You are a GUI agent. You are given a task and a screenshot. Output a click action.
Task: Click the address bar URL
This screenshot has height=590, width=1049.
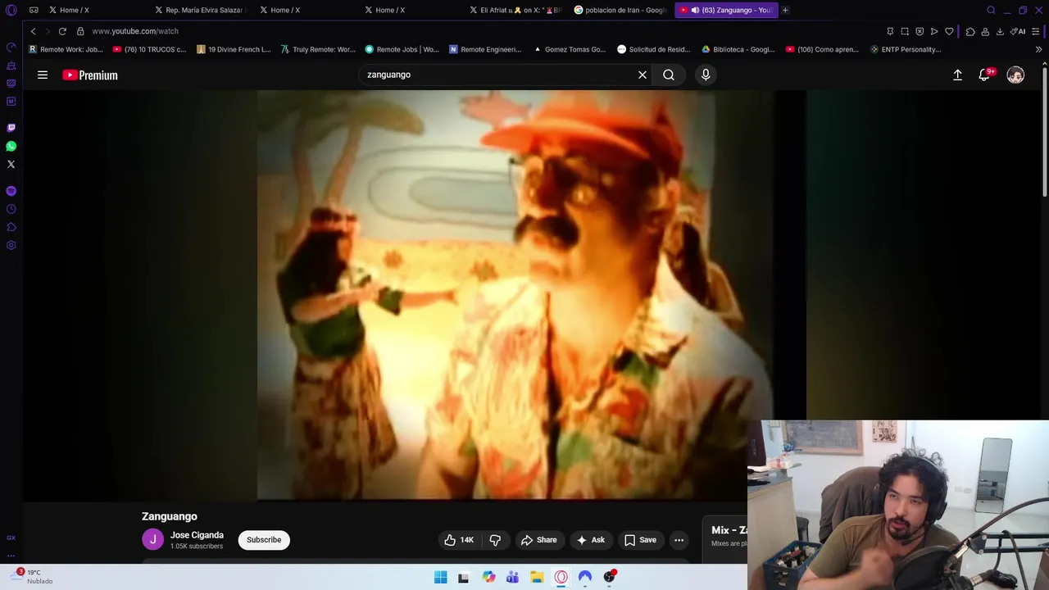click(x=135, y=31)
